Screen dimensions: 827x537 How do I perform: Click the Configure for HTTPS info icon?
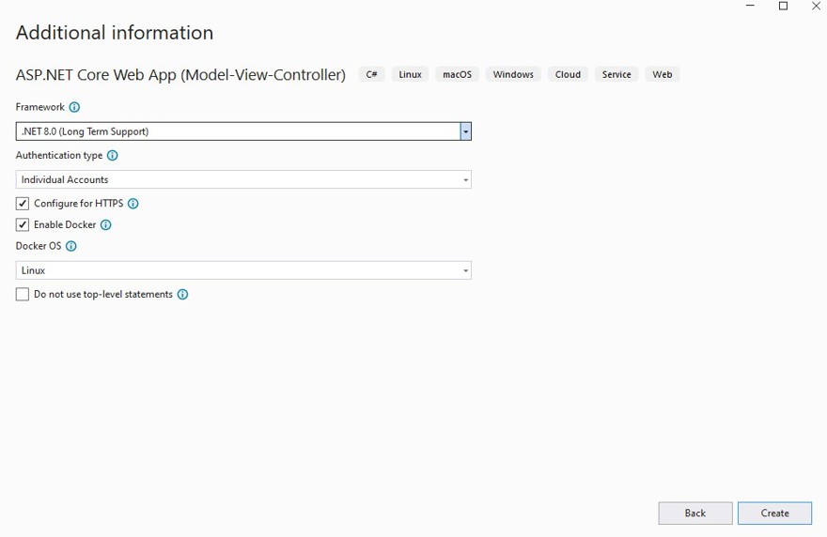tap(133, 204)
